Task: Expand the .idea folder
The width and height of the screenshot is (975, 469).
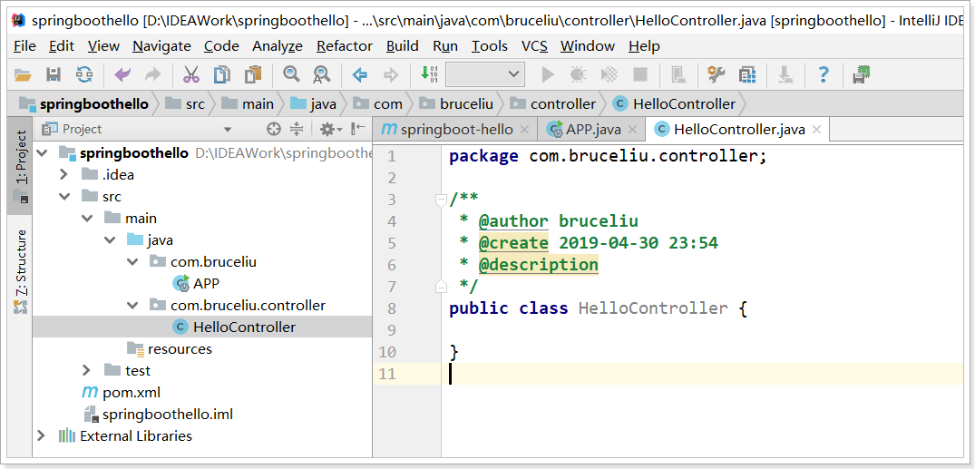Action: (x=63, y=175)
